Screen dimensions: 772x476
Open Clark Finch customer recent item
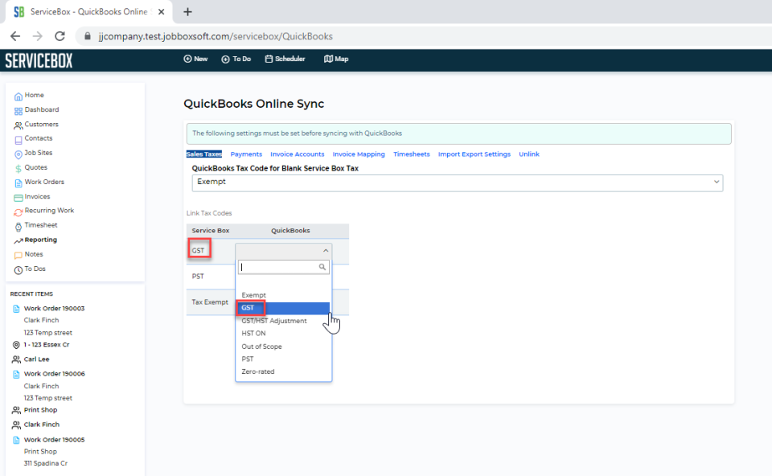pos(41,425)
